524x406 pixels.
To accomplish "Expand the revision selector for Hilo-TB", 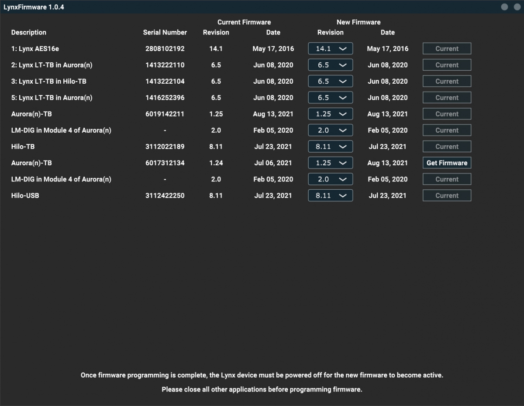I will pos(331,147).
